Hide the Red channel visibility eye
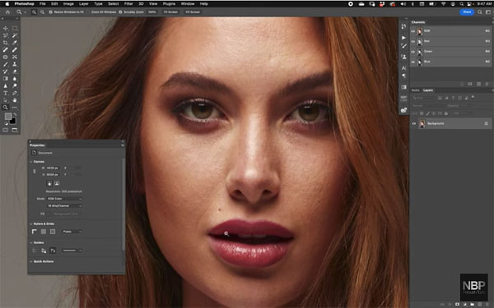494x308 pixels. (413, 41)
